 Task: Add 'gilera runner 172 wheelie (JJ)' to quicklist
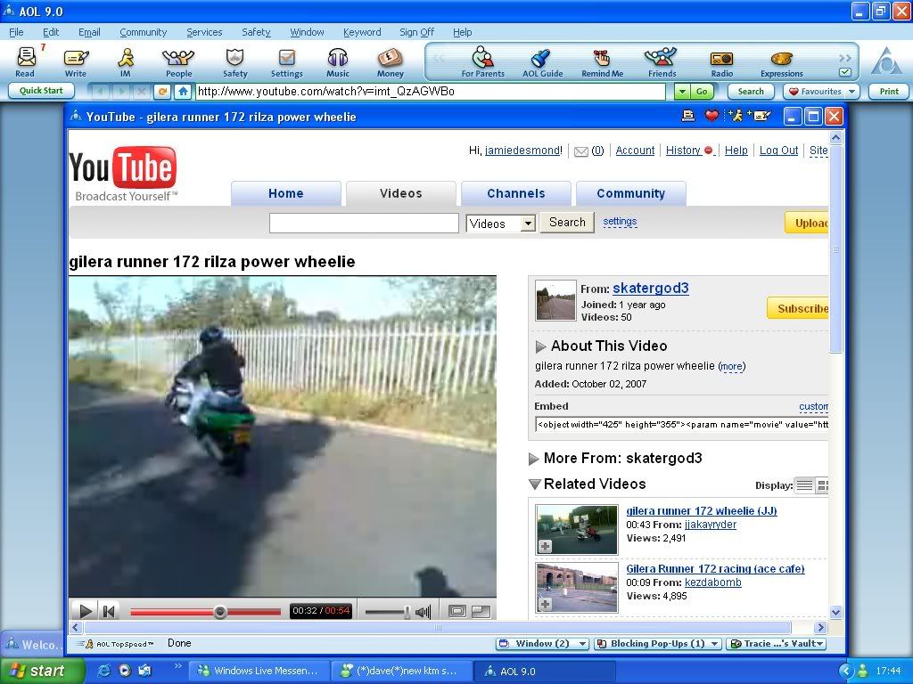coord(545,546)
